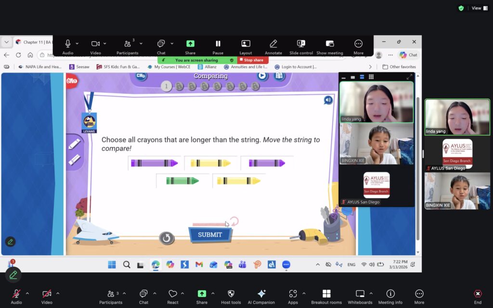Viewport: 493px width, 308px height.
Task: Select the green crayon
Action: [x=182, y=181]
